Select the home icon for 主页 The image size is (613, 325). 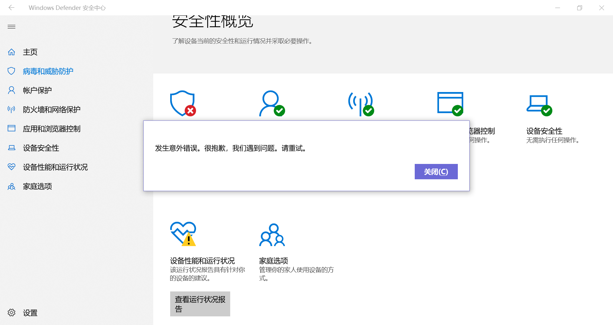(11, 52)
